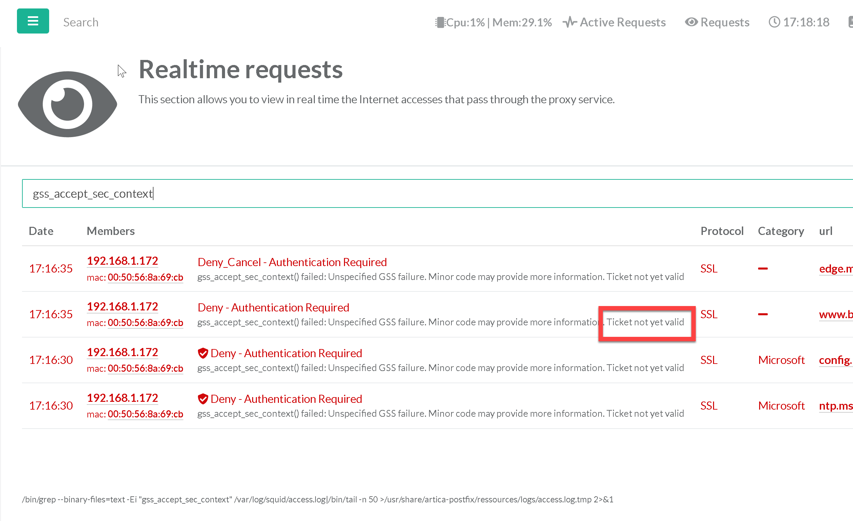
Task: Click the shield icon on the config row
Action: pos(203,353)
